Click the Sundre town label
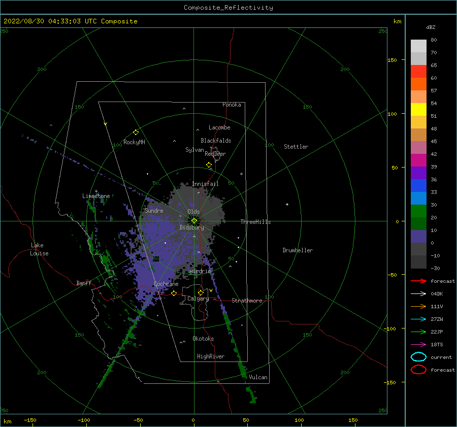Screen dimensions: 457x427 pyautogui.click(x=154, y=210)
